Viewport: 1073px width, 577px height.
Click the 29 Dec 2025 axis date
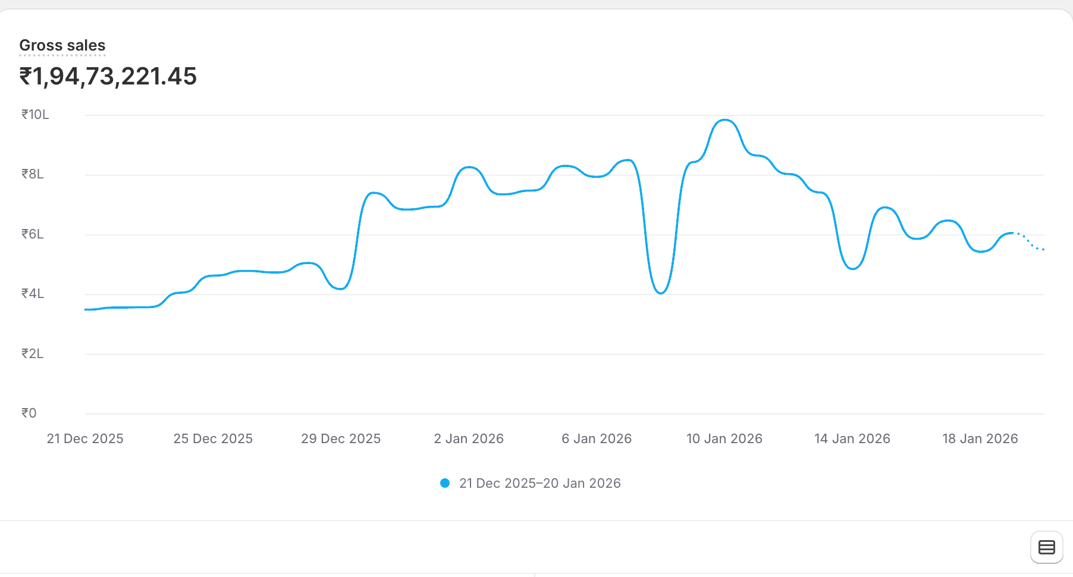click(341, 439)
